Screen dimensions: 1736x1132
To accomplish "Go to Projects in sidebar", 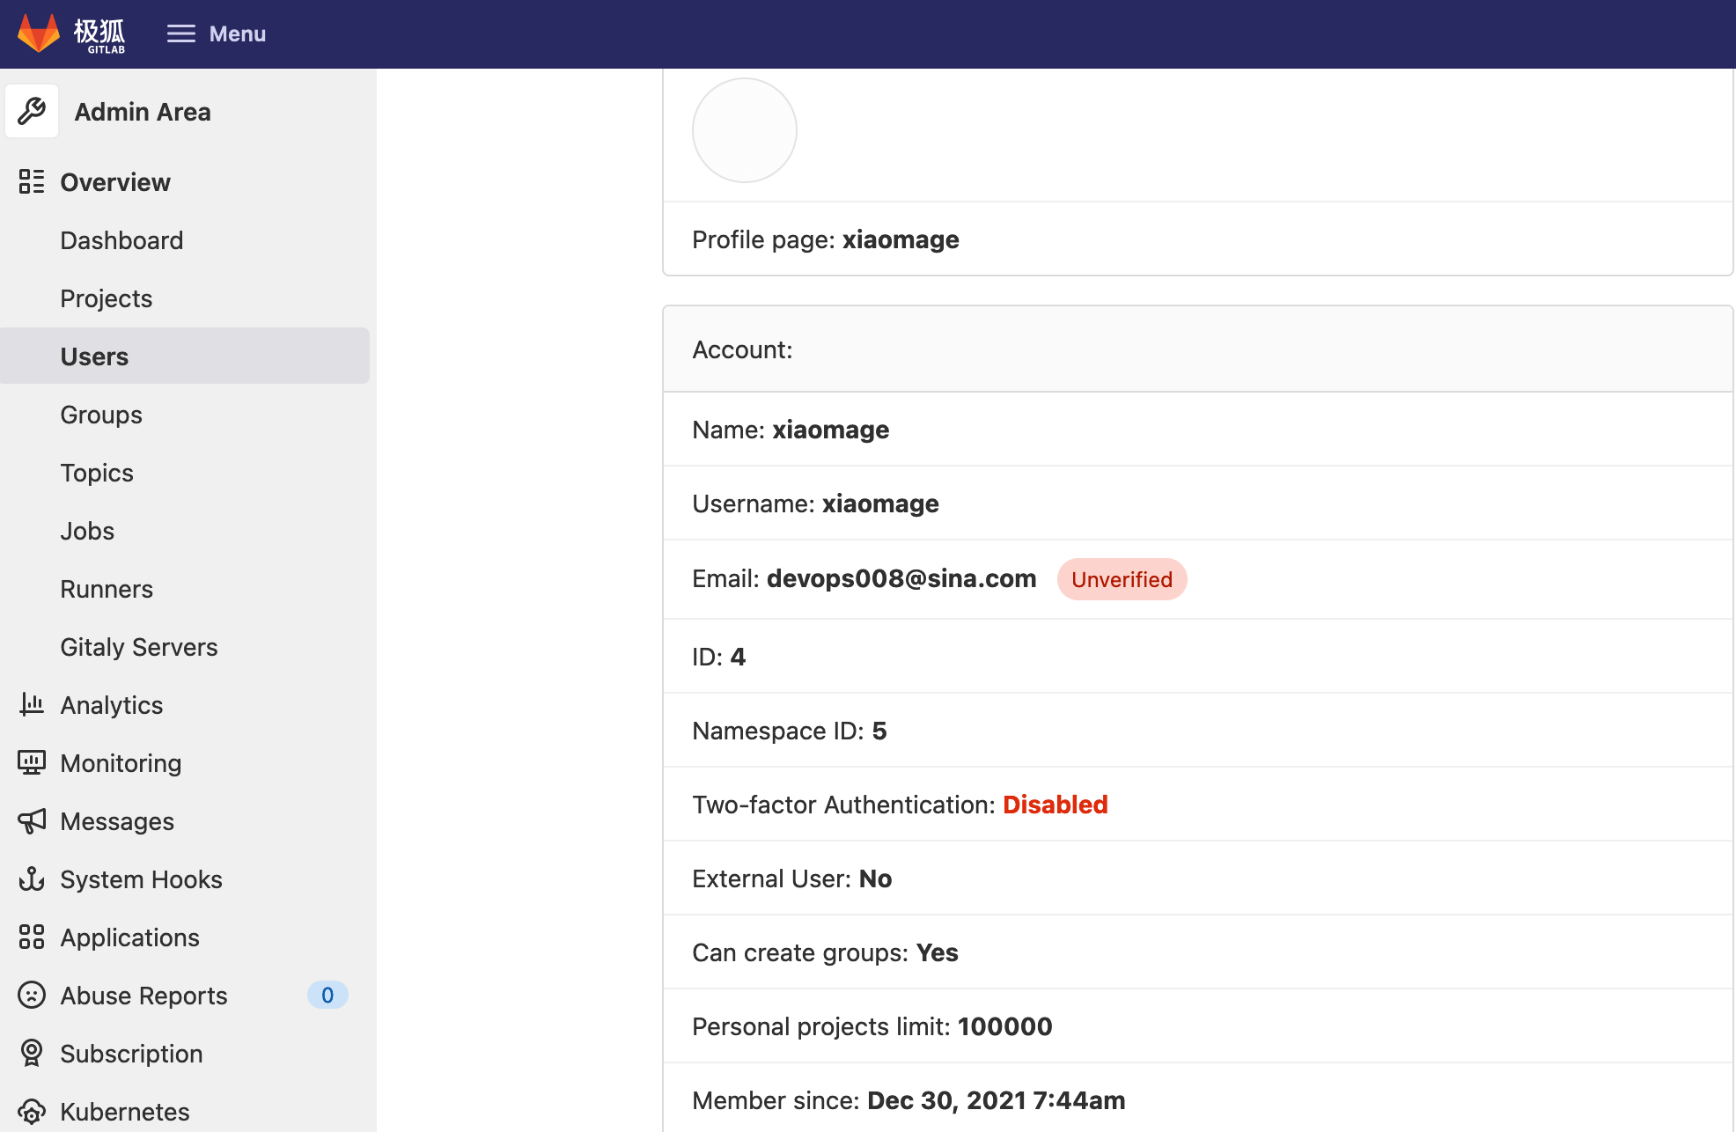I will (106, 298).
